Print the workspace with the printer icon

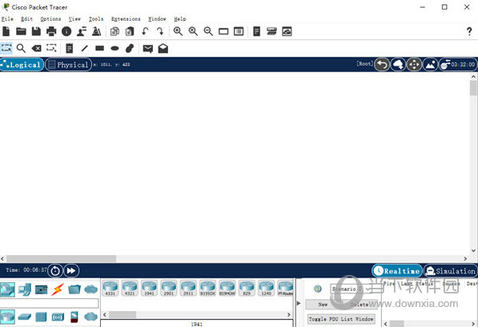pyautogui.click(x=51, y=31)
